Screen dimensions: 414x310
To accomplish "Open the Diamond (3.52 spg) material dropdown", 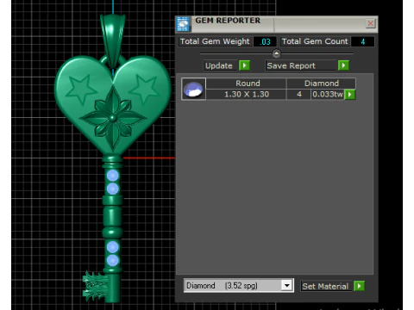I will click(239, 286).
